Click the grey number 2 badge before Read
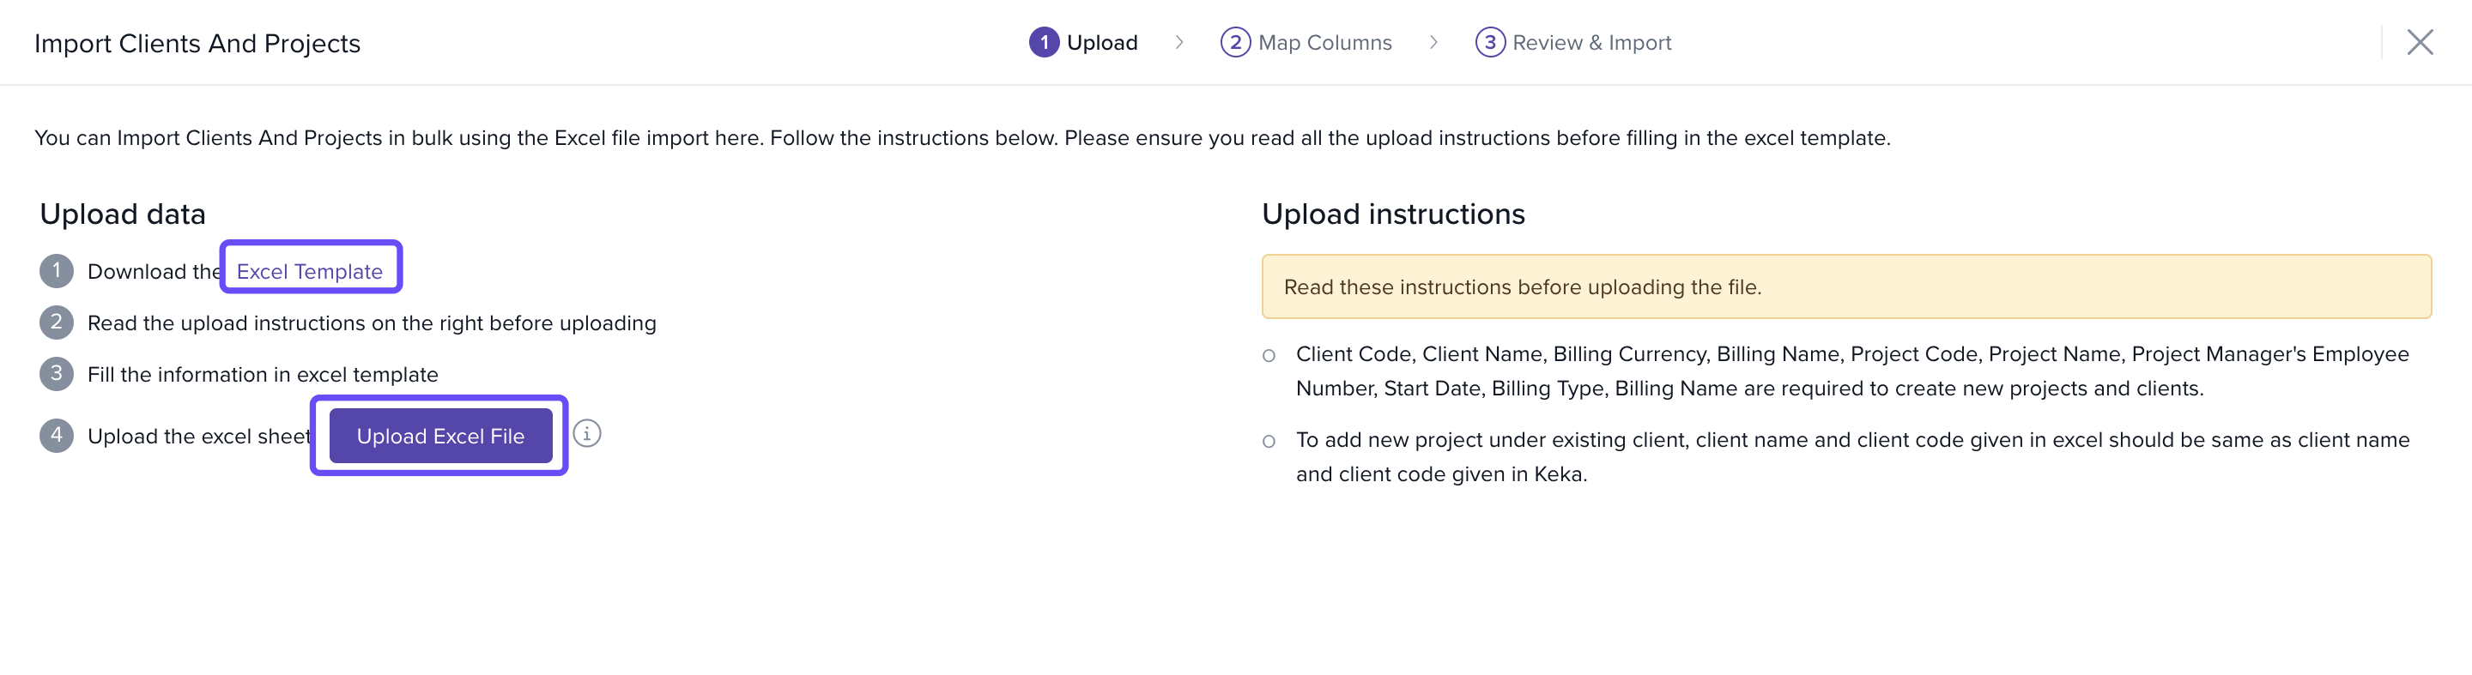Viewport: 2472px width, 675px height. (x=57, y=322)
